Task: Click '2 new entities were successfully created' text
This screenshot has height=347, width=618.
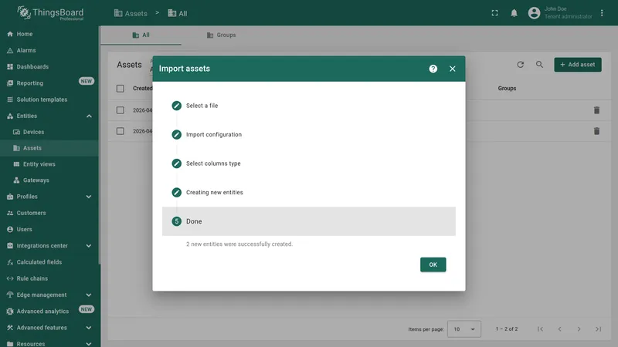Action: [239, 244]
